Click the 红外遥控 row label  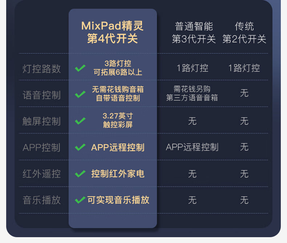coord(41,174)
